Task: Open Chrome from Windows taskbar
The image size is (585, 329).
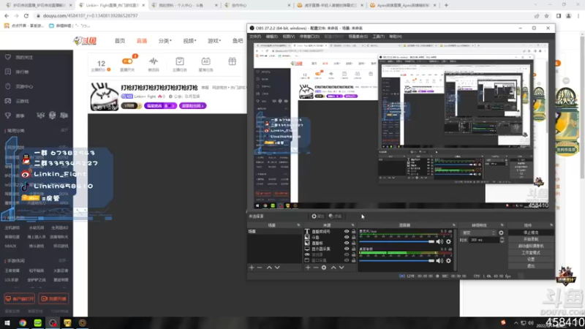Action: pos(23,322)
